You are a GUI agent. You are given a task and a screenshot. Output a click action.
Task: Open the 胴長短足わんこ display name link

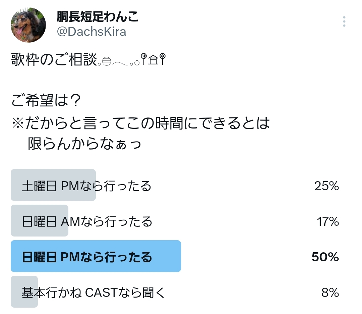click(x=98, y=16)
